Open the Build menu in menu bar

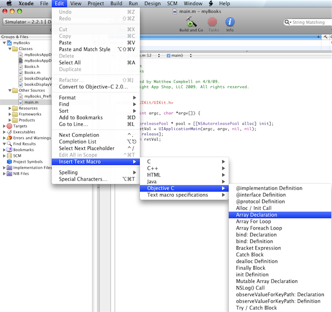(116, 4)
